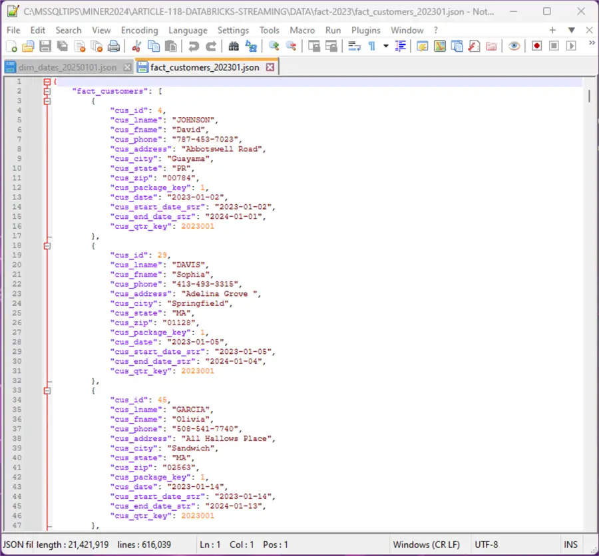Open the Tools menu
This screenshot has height=556, width=599.
(x=270, y=30)
